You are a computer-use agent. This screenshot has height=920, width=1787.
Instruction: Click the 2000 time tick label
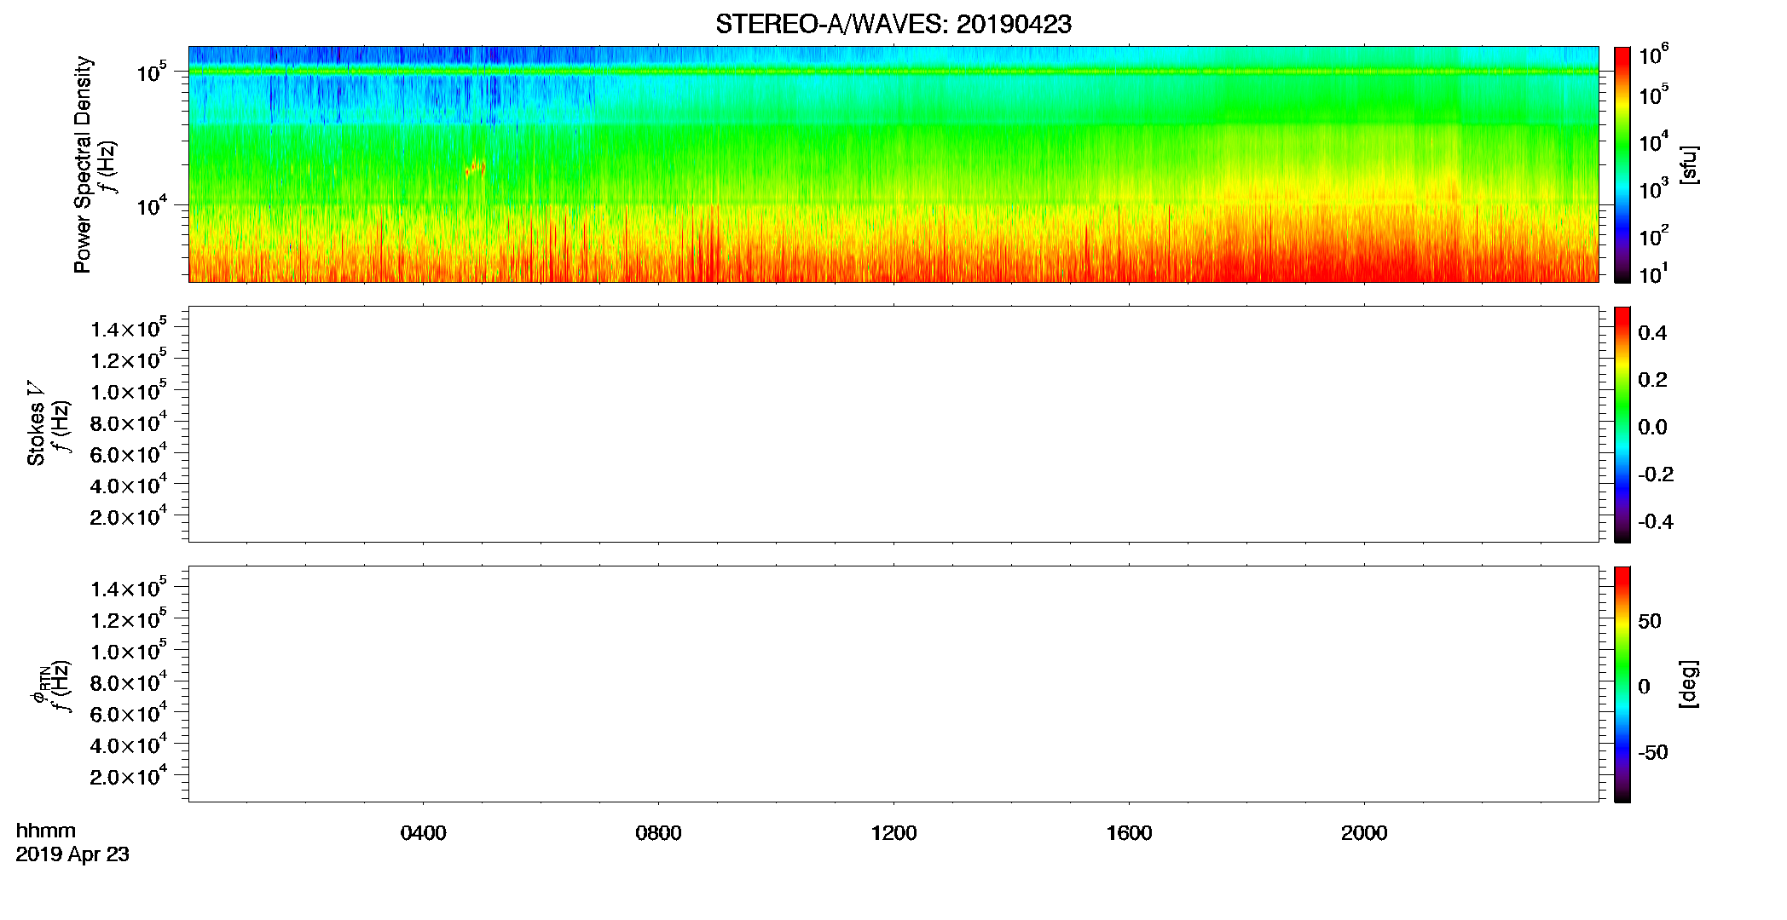[x=1364, y=833]
